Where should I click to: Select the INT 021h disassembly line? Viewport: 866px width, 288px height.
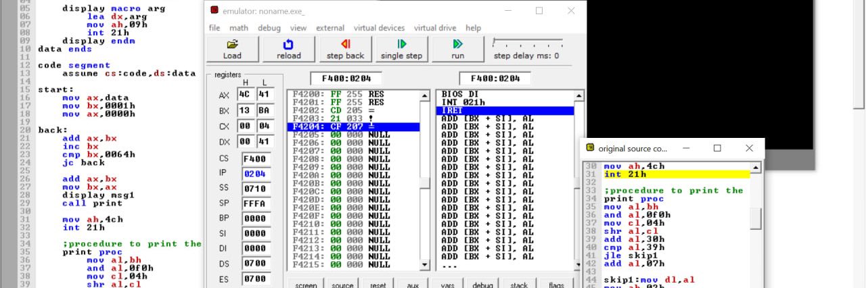tap(505, 102)
